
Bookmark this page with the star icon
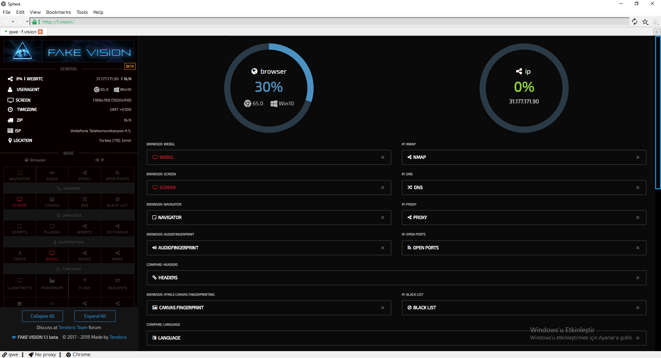[646, 22]
